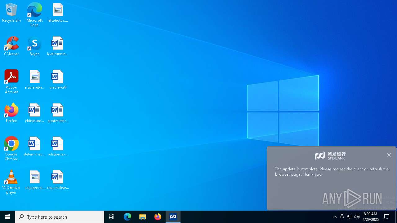Select the requireslear... Word document
This screenshot has height=223, width=397.
(58, 180)
